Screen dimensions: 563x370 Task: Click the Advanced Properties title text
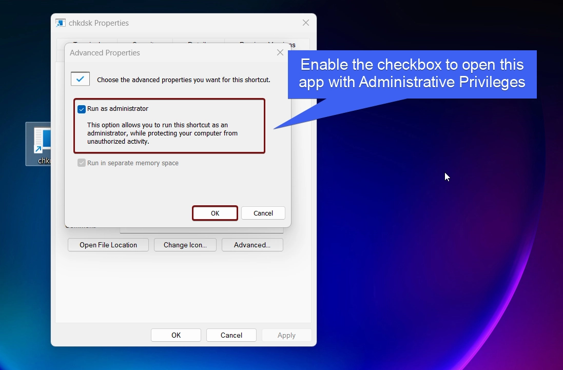pos(105,53)
